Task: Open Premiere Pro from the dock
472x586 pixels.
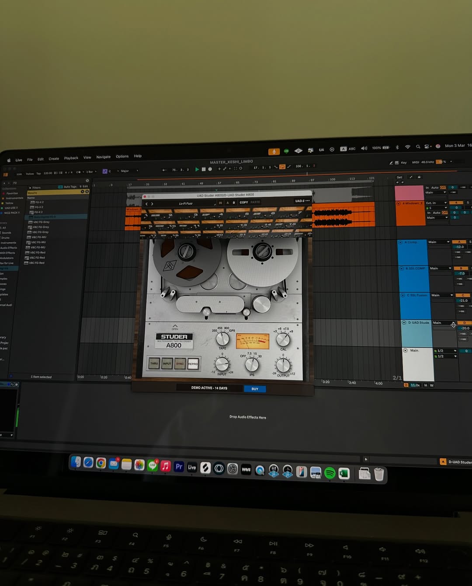Action: pos(179,467)
